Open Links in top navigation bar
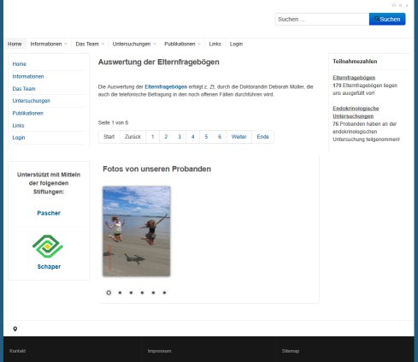 point(215,44)
